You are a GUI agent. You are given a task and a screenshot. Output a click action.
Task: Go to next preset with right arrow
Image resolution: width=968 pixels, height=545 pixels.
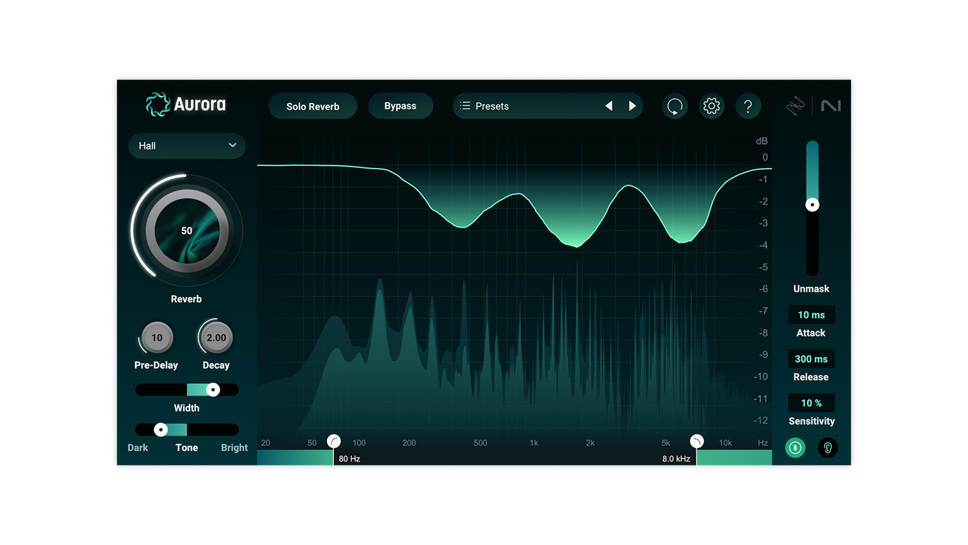632,106
